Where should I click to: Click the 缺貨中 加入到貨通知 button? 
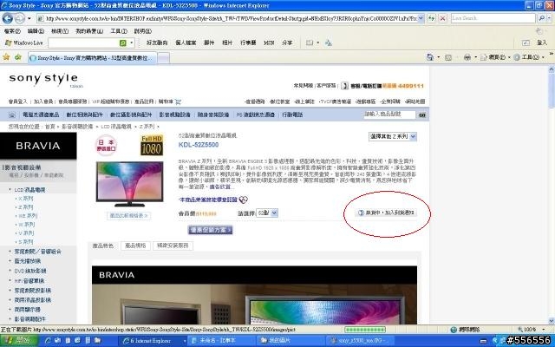pos(386,213)
